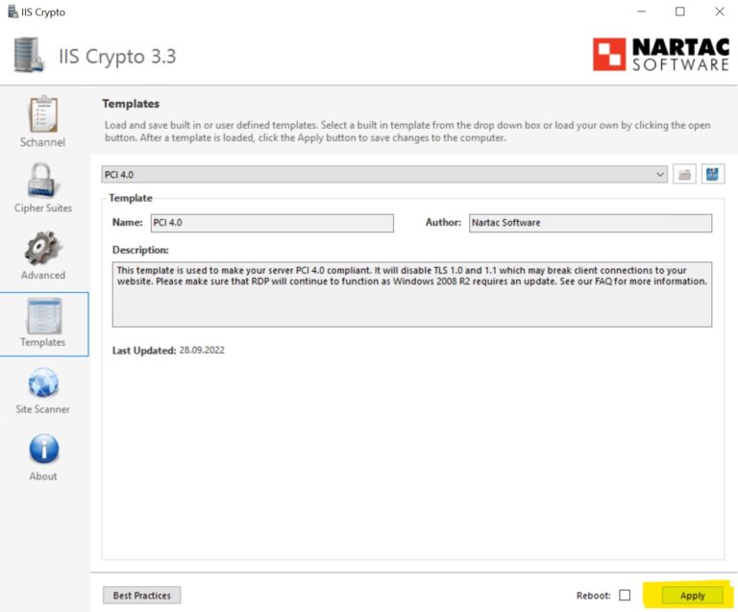The height and width of the screenshot is (612, 738).
Task: Click inside the Description text box
Action: [x=412, y=294]
